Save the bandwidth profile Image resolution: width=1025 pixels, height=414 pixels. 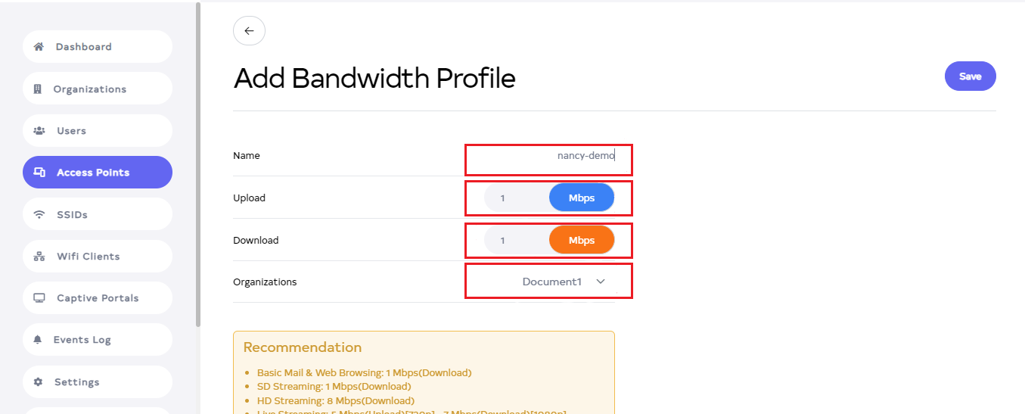tap(970, 76)
